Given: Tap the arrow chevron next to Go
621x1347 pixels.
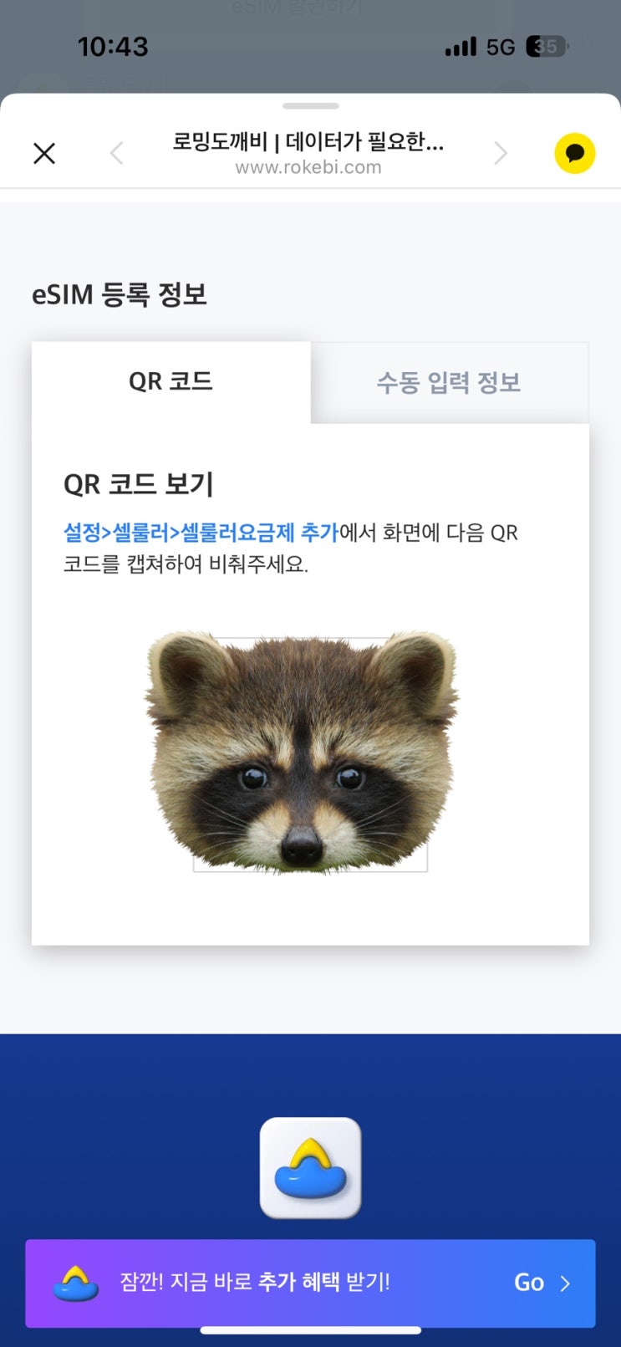Looking at the screenshot, I should click(565, 1283).
